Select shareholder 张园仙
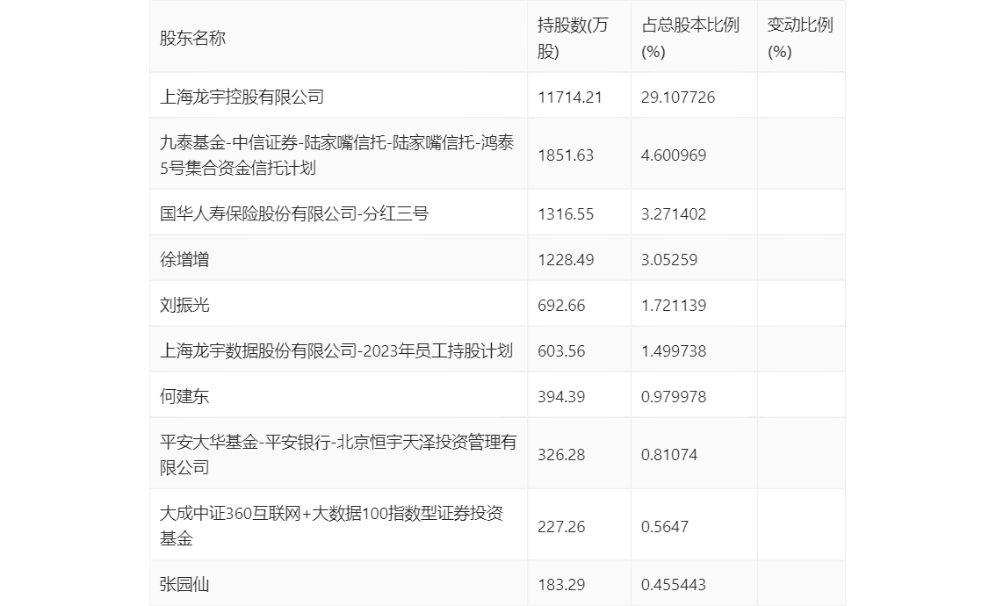 tap(184, 584)
